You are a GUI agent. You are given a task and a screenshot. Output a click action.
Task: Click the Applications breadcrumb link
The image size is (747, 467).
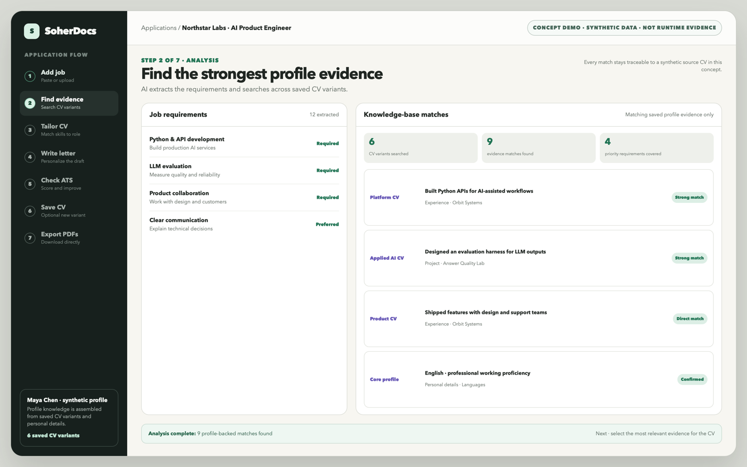pos(159,28)
